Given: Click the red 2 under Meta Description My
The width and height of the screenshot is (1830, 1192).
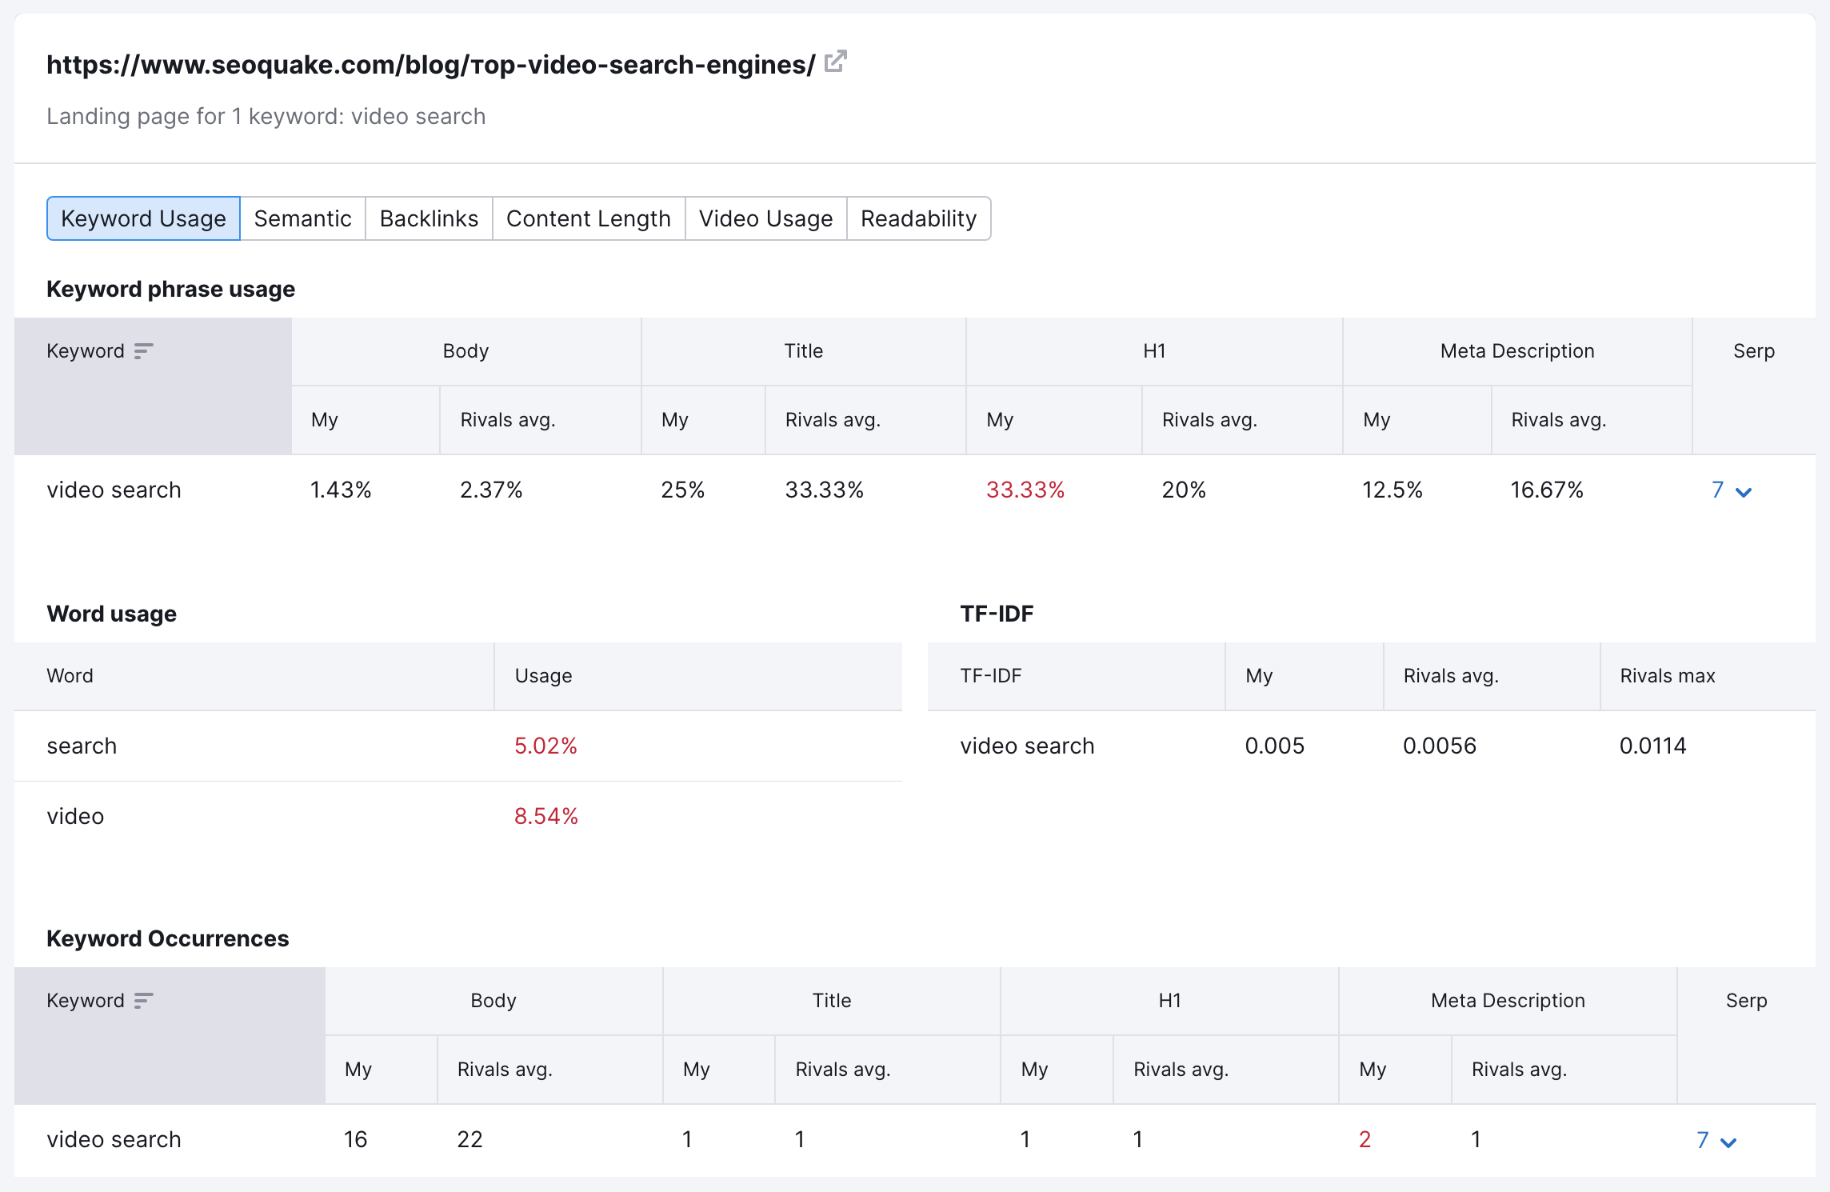Looking at the screenshot, I should [x=1365, y=1140].
